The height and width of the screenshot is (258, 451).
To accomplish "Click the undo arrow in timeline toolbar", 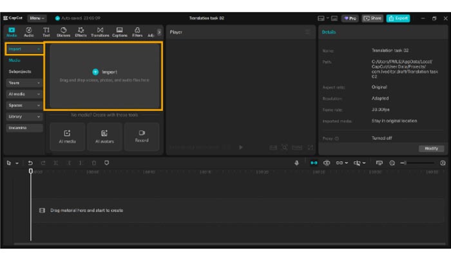I will [30, 163].
